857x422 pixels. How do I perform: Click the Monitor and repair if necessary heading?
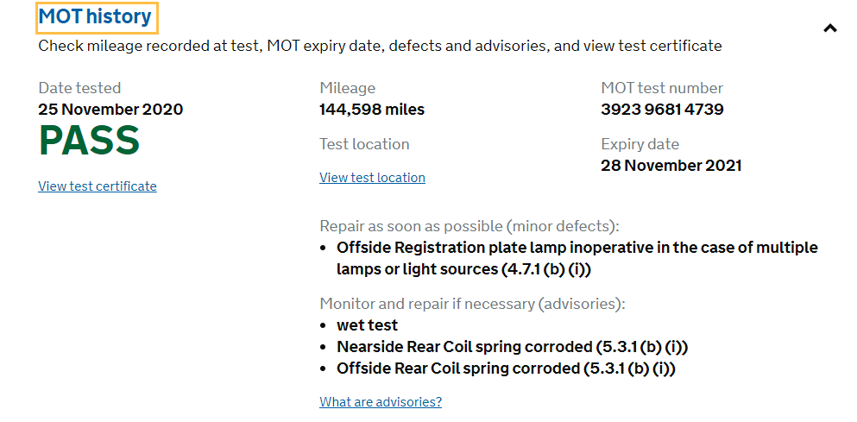(x=472, y=304)
